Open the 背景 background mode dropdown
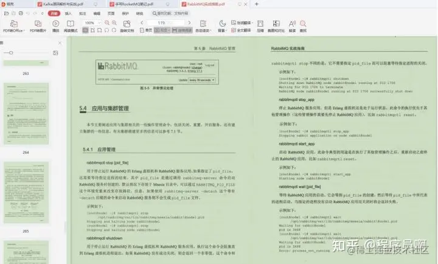Screen dimensions: 438x264 pyautogui.click(x=222, y=26)
